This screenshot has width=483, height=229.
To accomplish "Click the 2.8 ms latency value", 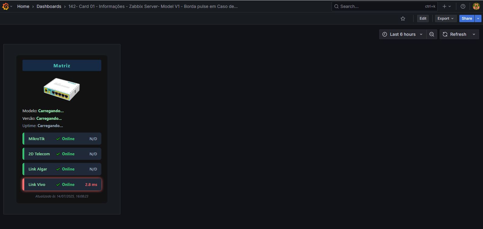I will tap(91, 184).
